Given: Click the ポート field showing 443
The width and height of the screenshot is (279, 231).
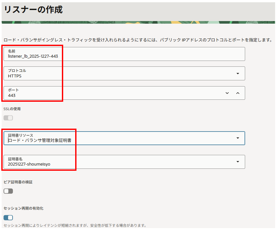Looking at the screenshot, I should 113,93.
